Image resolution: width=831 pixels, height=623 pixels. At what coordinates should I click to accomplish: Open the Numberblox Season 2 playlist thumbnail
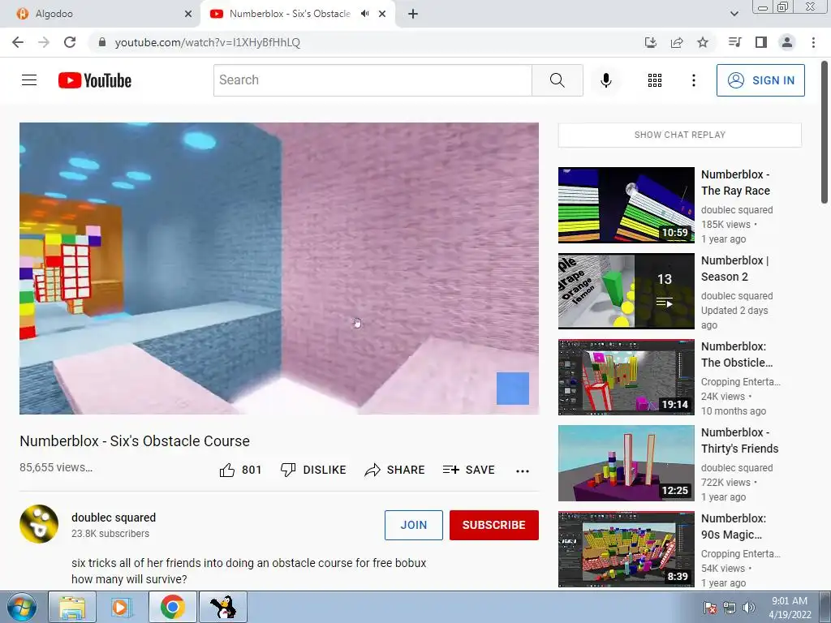[x=626, y=291]
